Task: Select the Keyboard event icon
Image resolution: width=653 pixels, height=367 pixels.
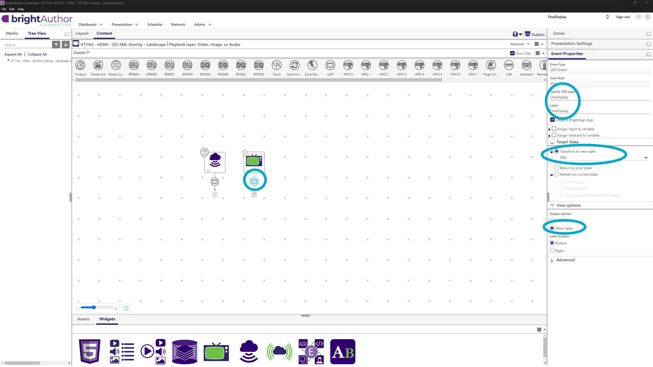Action: pos(526,65)
